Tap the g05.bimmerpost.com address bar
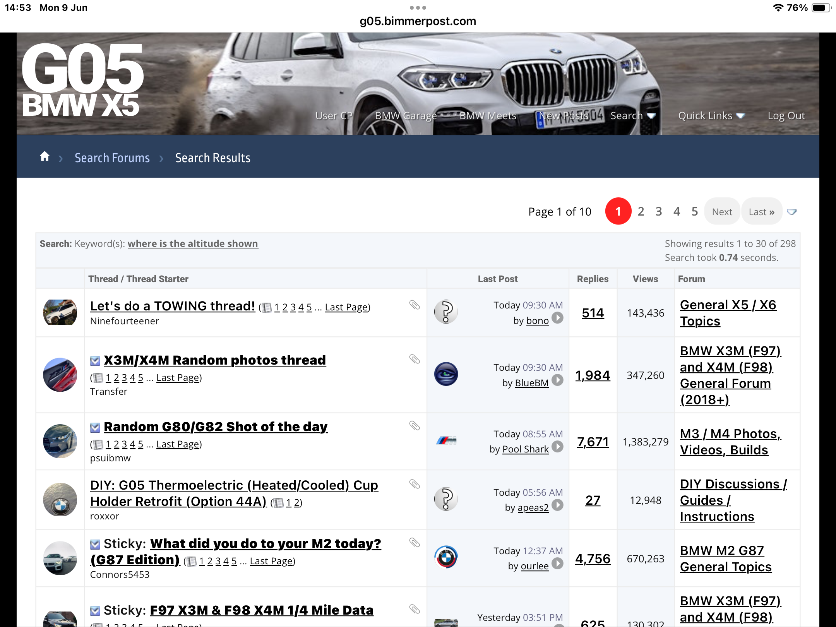Screen dimensions: 836x627 tap(418, 21)
